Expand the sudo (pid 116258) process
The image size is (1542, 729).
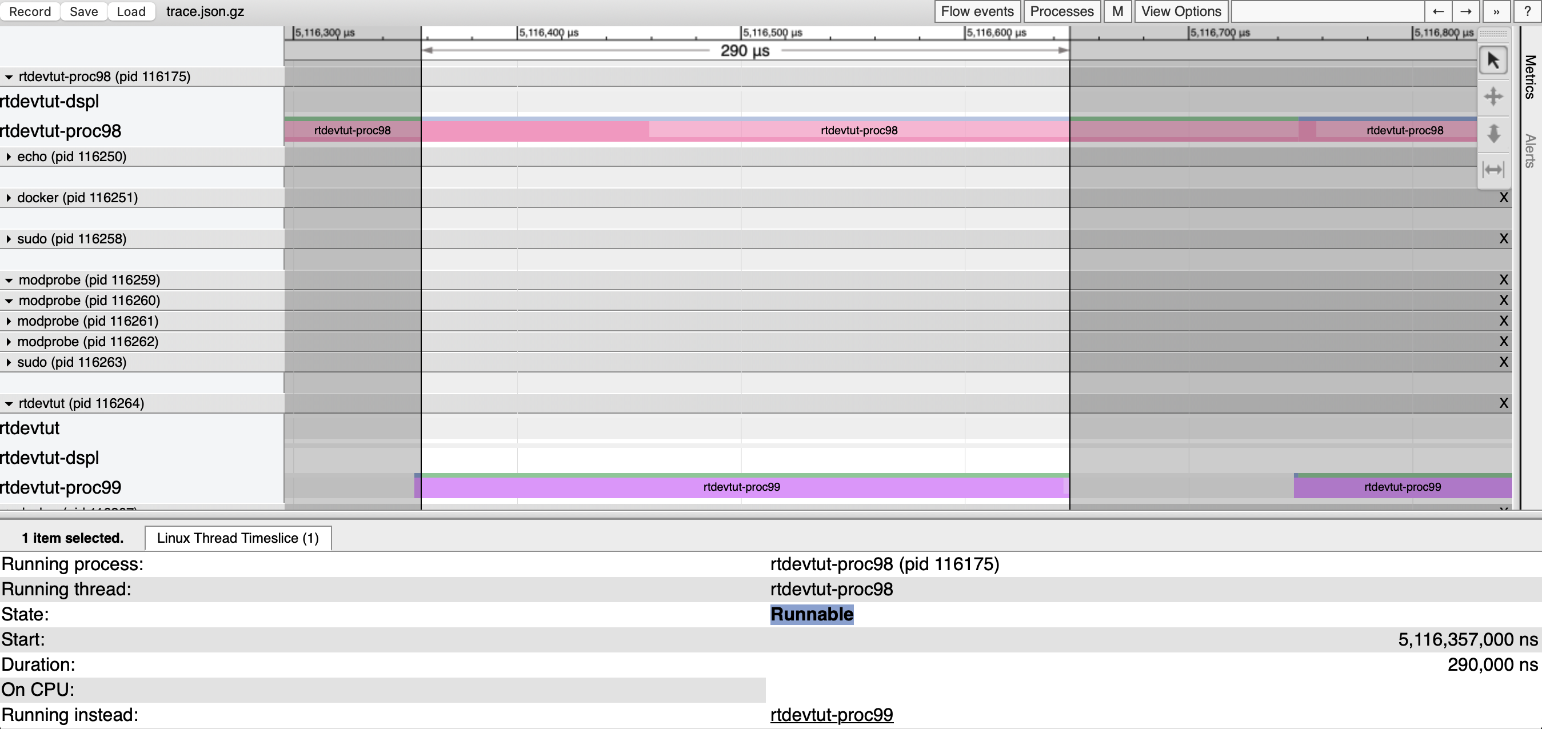[9, 239]
